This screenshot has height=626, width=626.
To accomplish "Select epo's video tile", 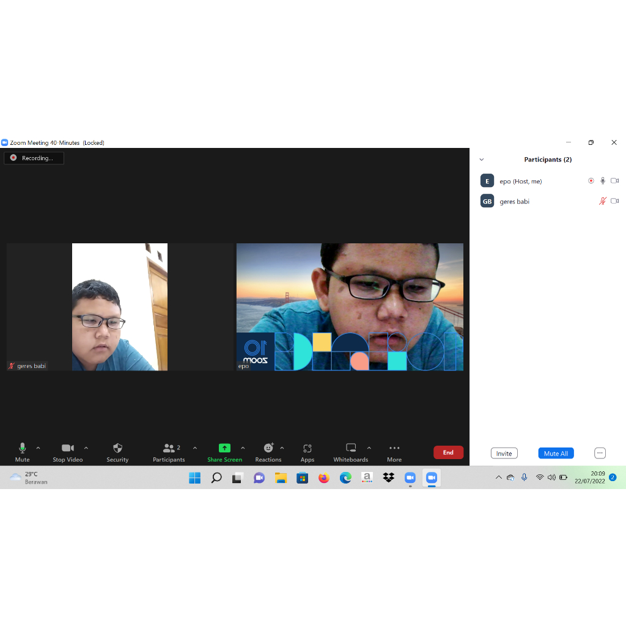I will (350, 307).
